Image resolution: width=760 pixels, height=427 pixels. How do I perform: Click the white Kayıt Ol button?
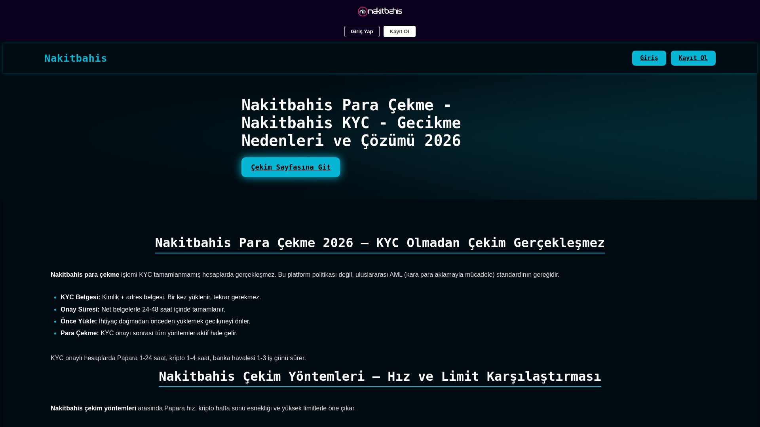click(399, 31)
